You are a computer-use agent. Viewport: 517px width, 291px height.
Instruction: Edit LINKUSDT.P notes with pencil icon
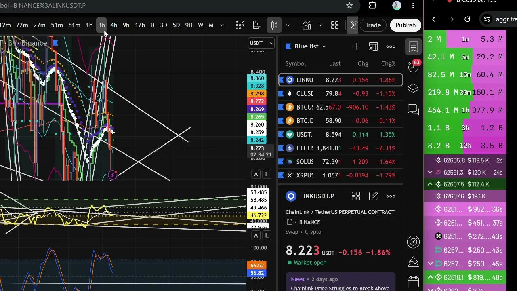373,196
